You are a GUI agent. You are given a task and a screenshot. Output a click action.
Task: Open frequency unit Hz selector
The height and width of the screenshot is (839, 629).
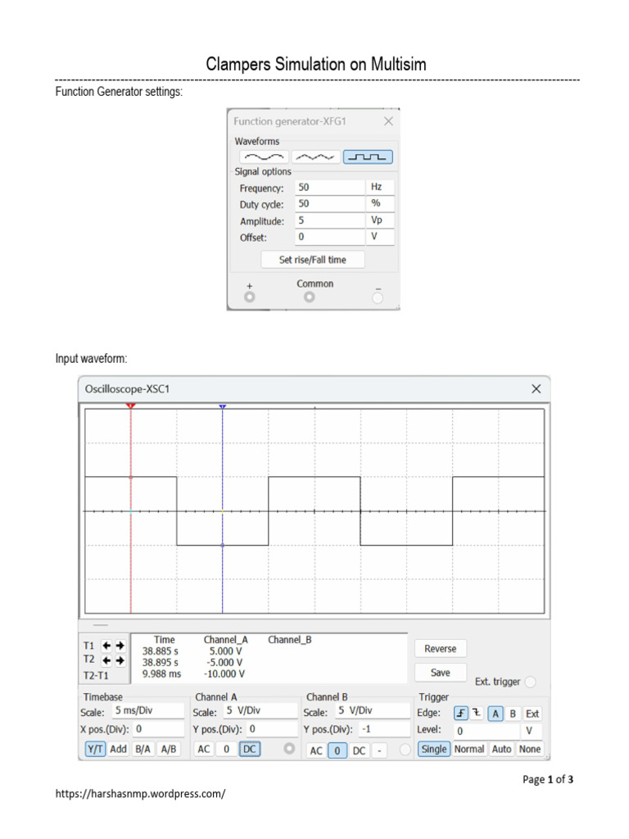coord(380,187)
